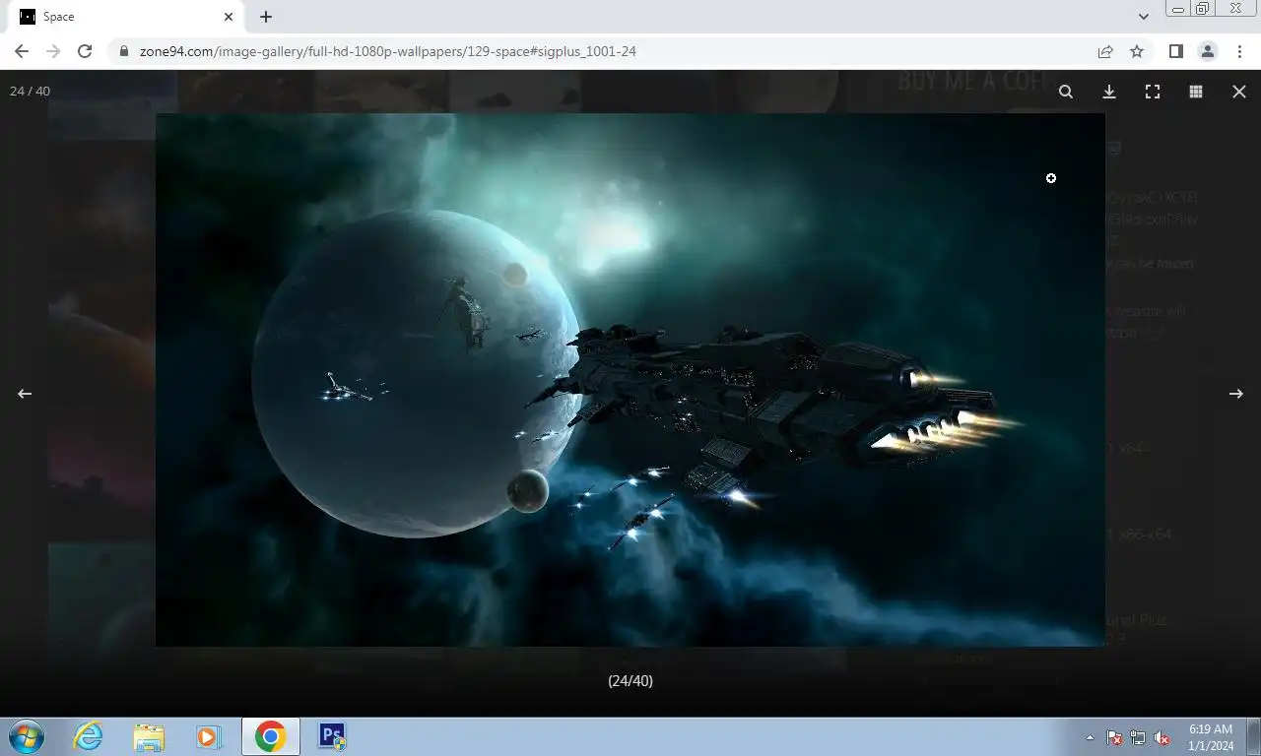Open volume control tray icon
1261x756 pixels.
1162,737
